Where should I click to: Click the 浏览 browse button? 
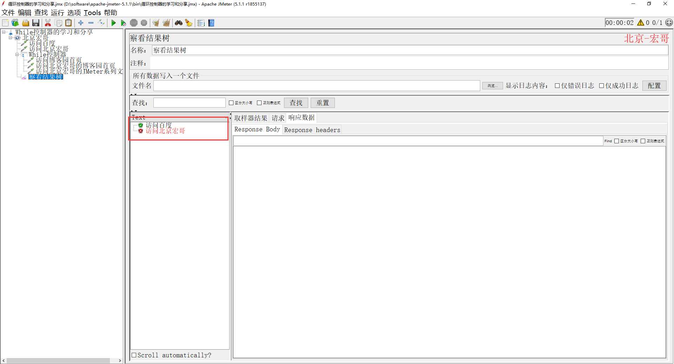click(493, 86)
